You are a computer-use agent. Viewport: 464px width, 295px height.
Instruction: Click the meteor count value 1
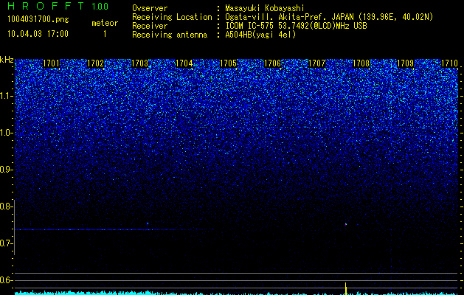coord(105,34)
